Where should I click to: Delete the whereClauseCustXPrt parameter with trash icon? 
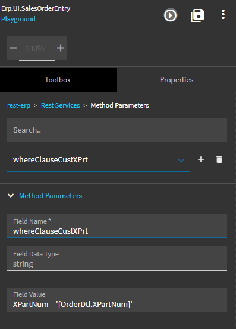(219, 159)
